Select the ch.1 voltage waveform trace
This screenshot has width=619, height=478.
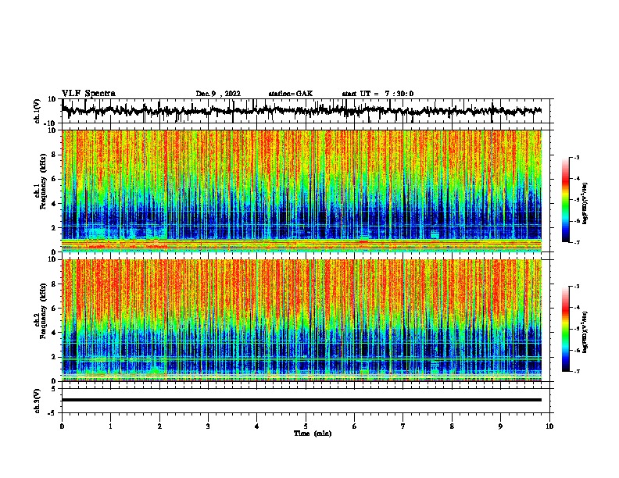302,111
